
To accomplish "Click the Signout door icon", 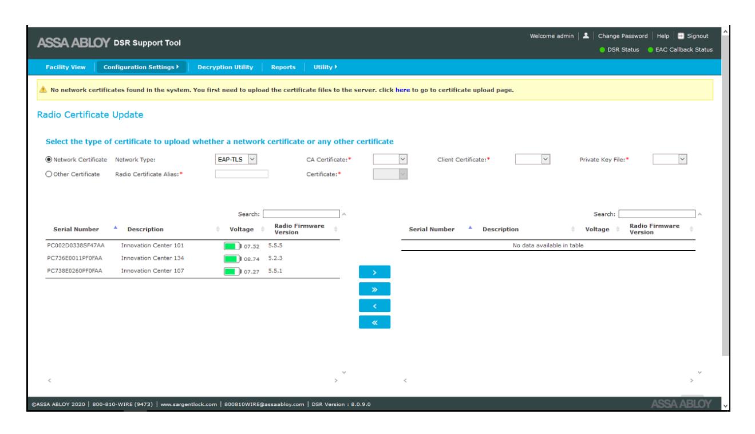I will [682, 35].
